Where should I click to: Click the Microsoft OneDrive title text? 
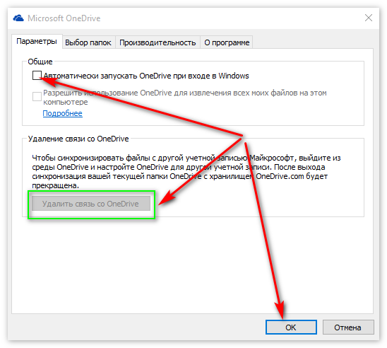(x=64, y=18)
